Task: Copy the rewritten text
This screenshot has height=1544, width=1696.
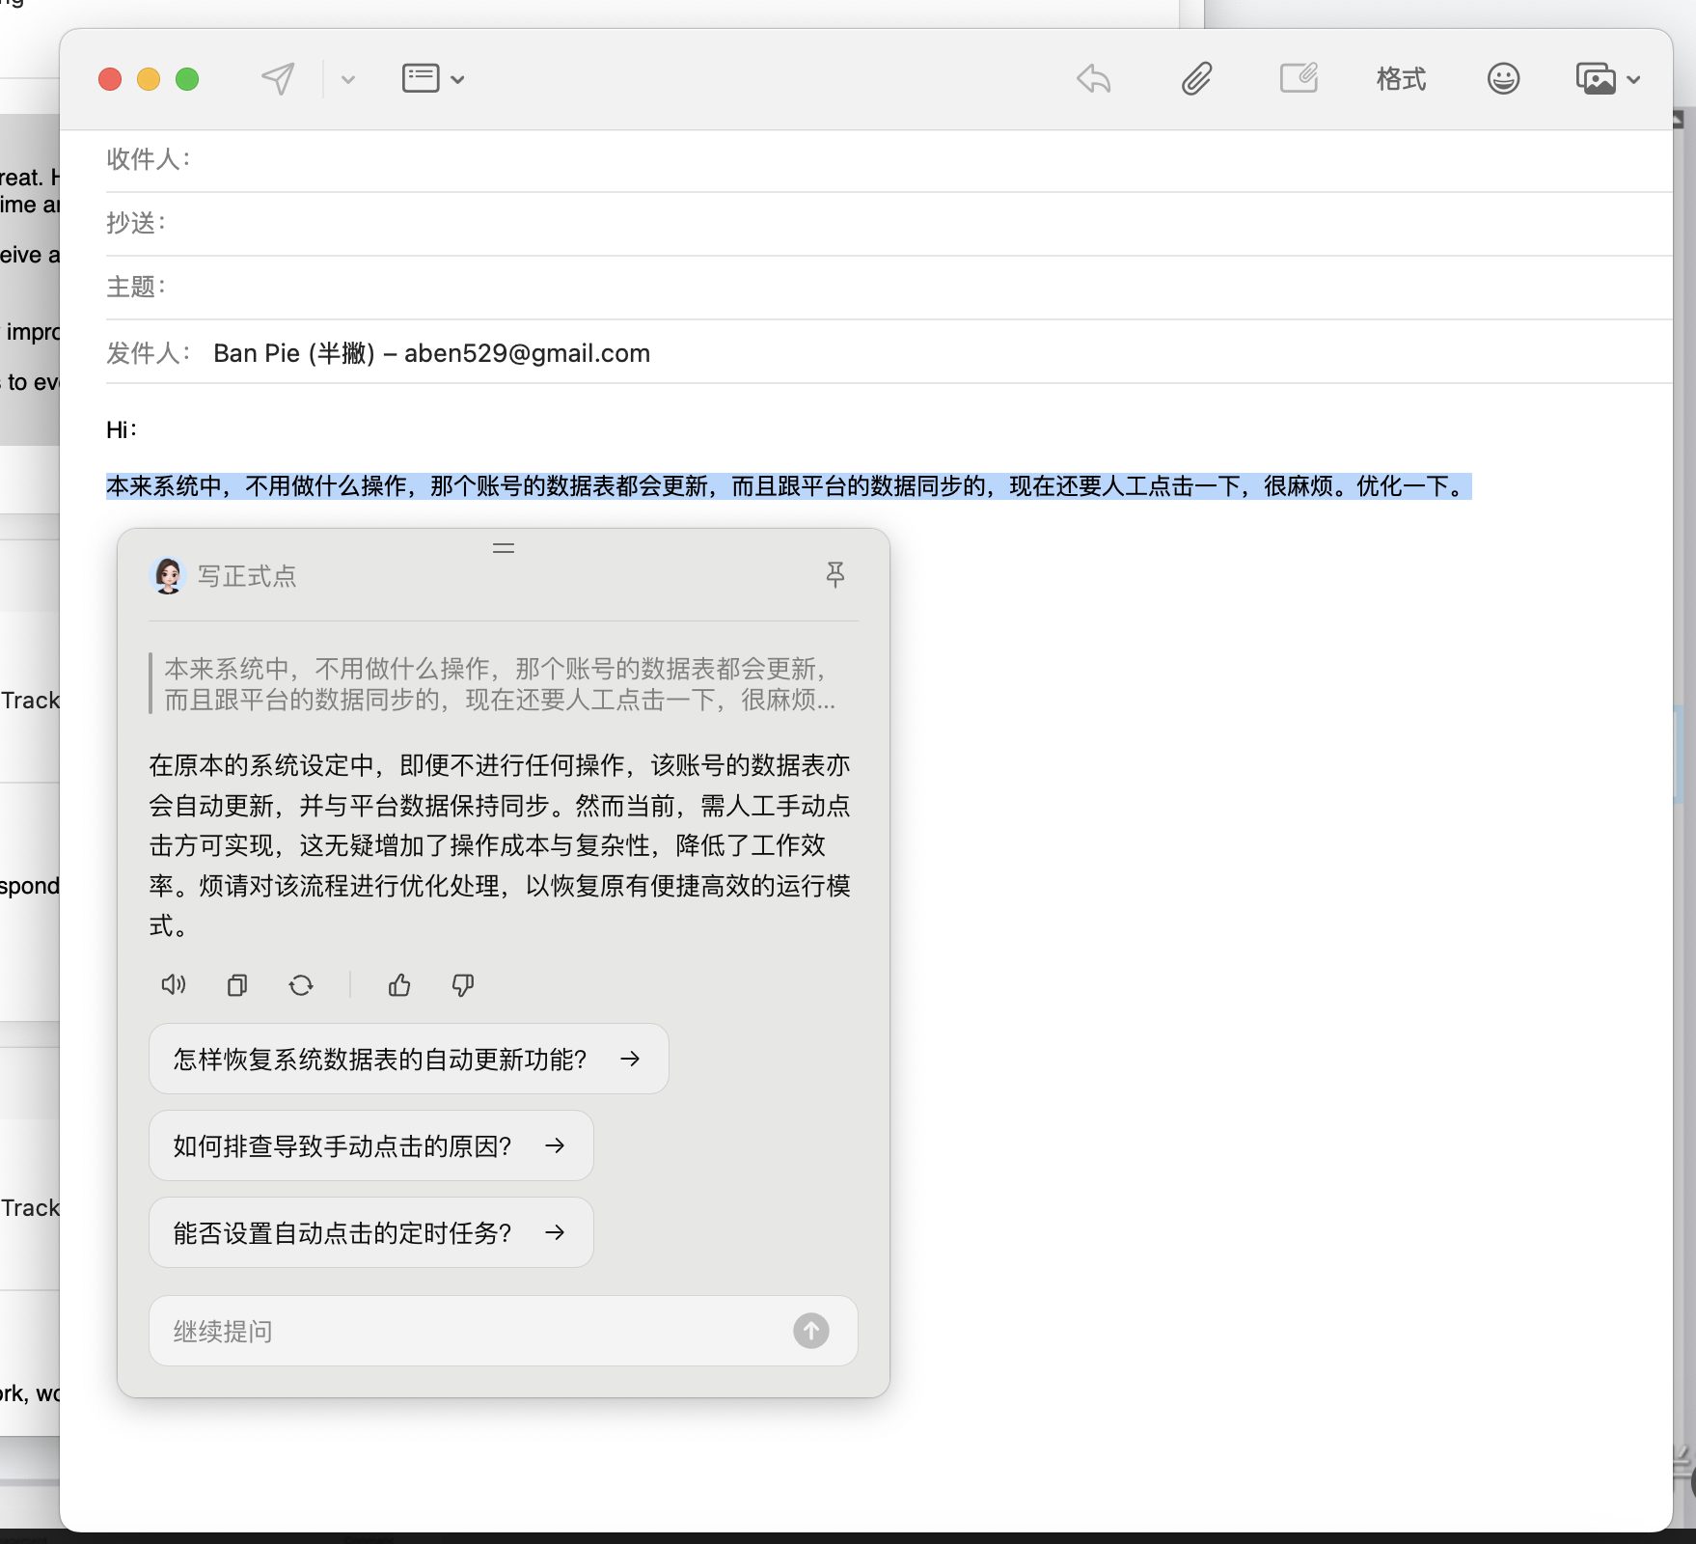Action: (x=237, y=985)
